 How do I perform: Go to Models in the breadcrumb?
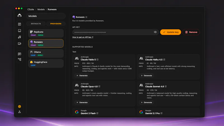(x=41, y=10)
